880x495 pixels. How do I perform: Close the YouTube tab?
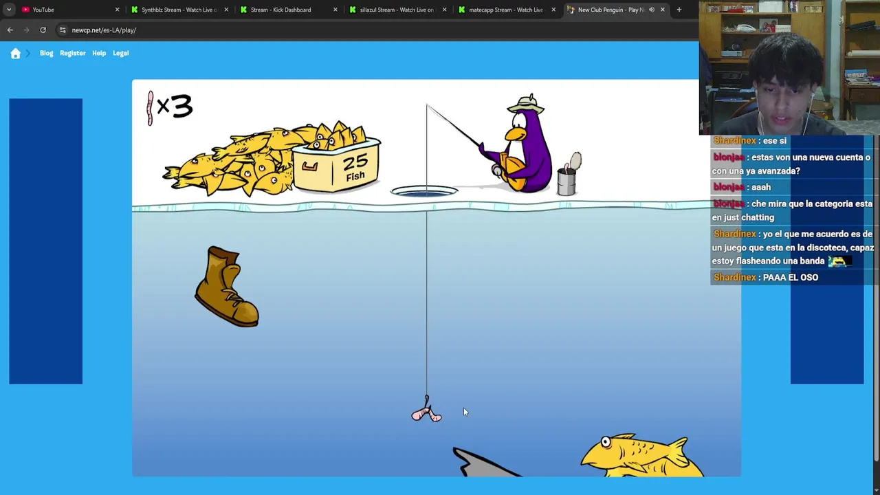(117, 10)
